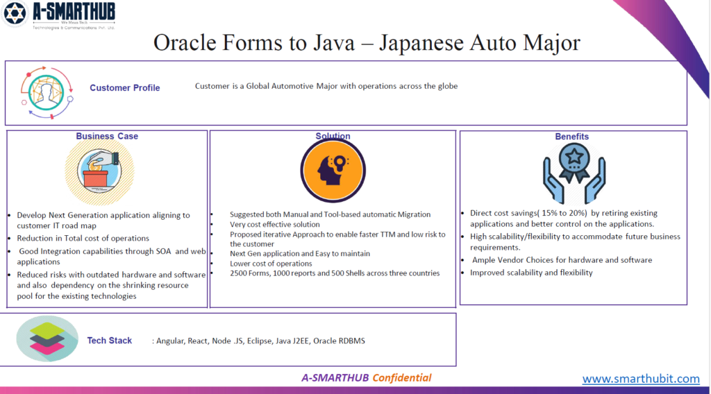Click the Solution head lightbulb icon
The width and height of the screenshot is (711, 394).
tap(333, 171)
